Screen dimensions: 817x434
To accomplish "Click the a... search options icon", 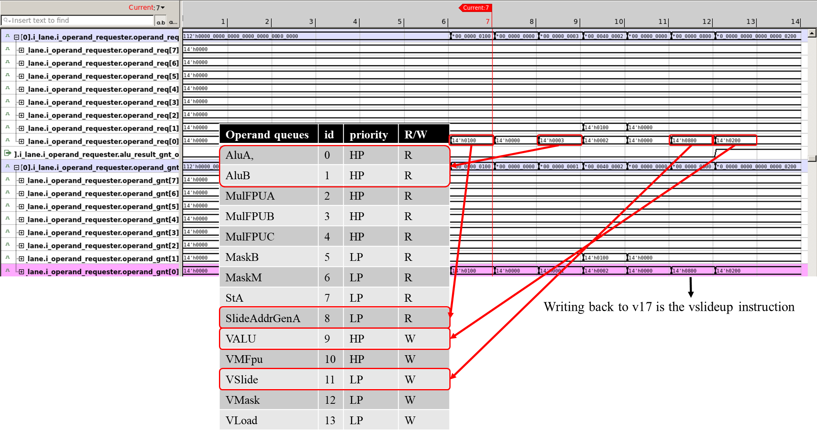I will point(173,22).
